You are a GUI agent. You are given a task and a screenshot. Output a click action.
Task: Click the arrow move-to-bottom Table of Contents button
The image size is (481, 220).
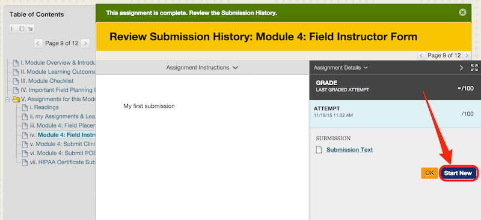pyautogui.click(x=30, y=29)
